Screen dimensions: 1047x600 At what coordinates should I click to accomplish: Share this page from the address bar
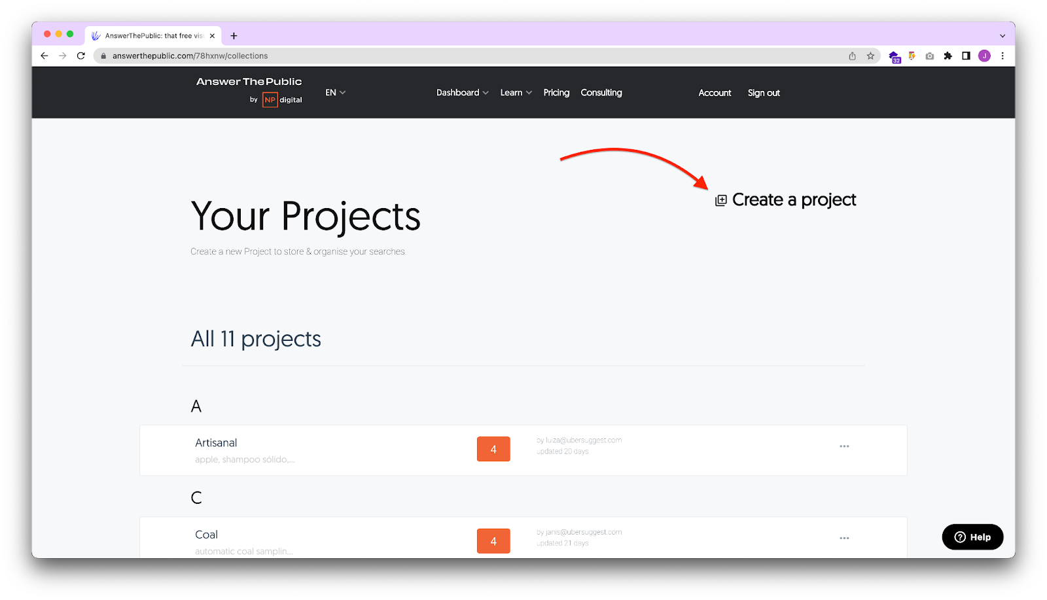click(852, 56)
